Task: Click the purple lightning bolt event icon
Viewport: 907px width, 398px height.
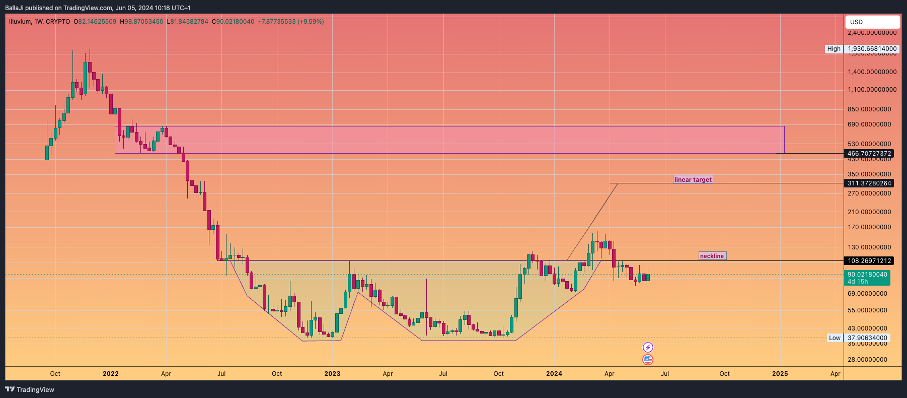Action: (648, 347)
